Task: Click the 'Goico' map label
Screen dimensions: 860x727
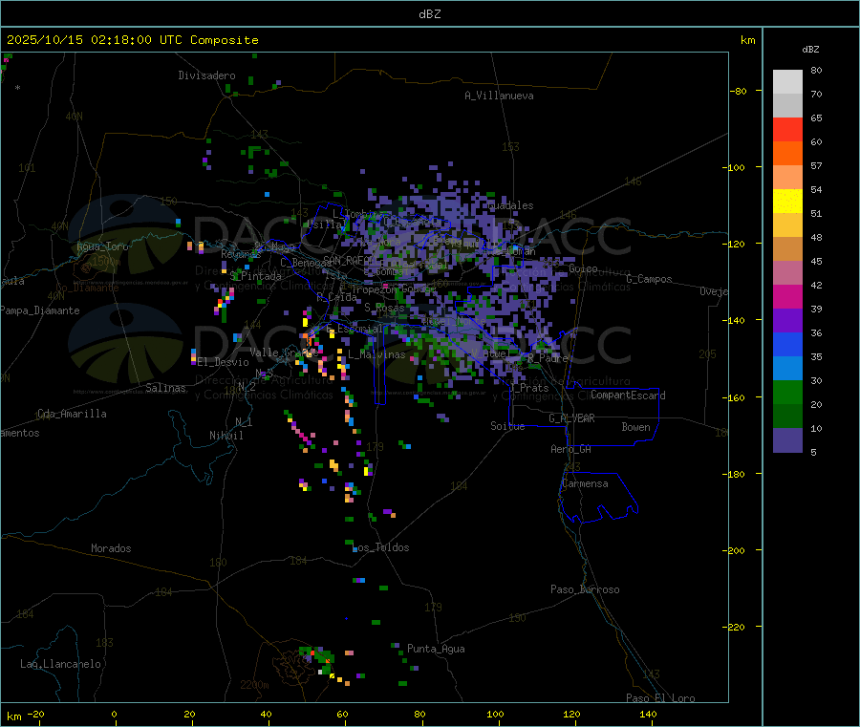Action: pyautogui.click(x=583, y=268)
